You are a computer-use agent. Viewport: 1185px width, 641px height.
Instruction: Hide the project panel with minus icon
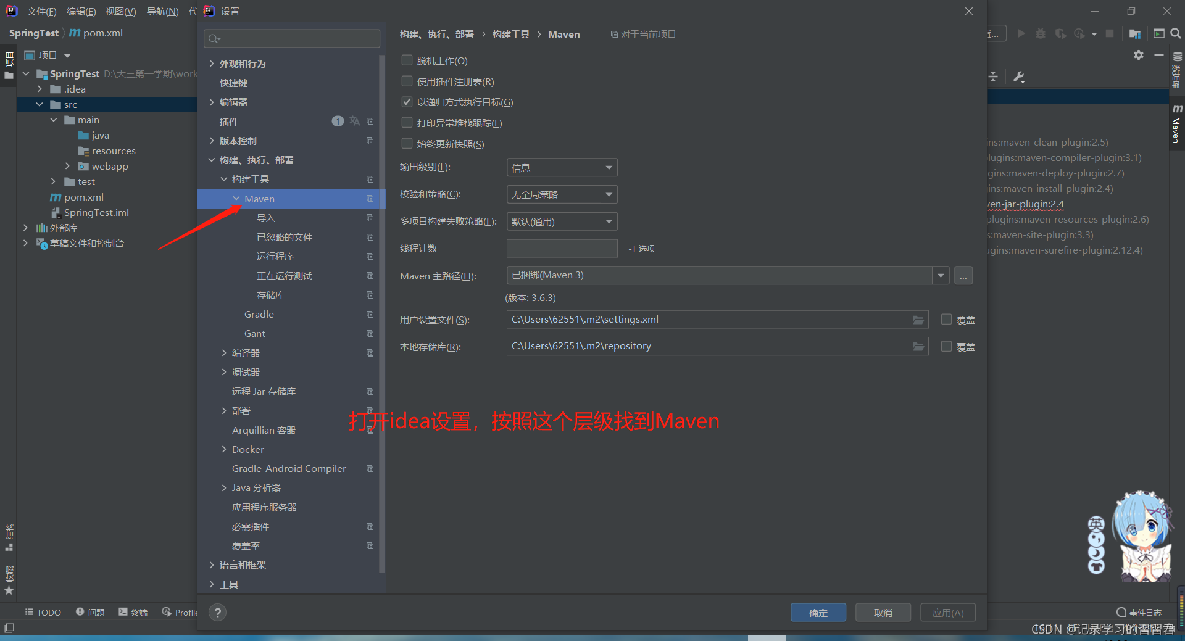(1159, 55)
